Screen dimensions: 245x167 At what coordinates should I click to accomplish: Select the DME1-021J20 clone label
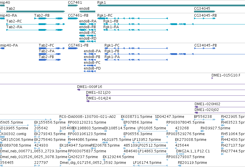(98, 93)
